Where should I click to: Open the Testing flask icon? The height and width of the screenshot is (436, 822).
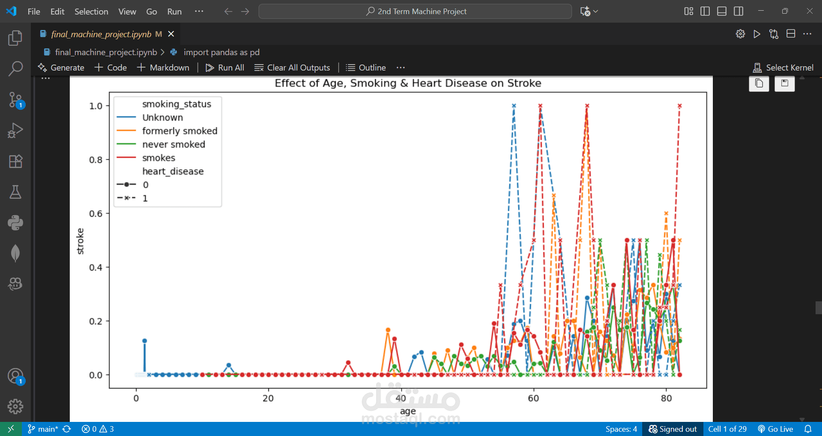[15, 192]
